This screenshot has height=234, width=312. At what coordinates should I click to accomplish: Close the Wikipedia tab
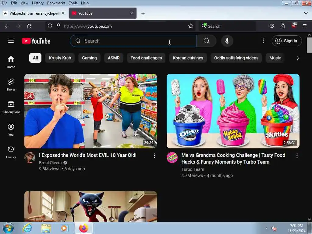63,13
